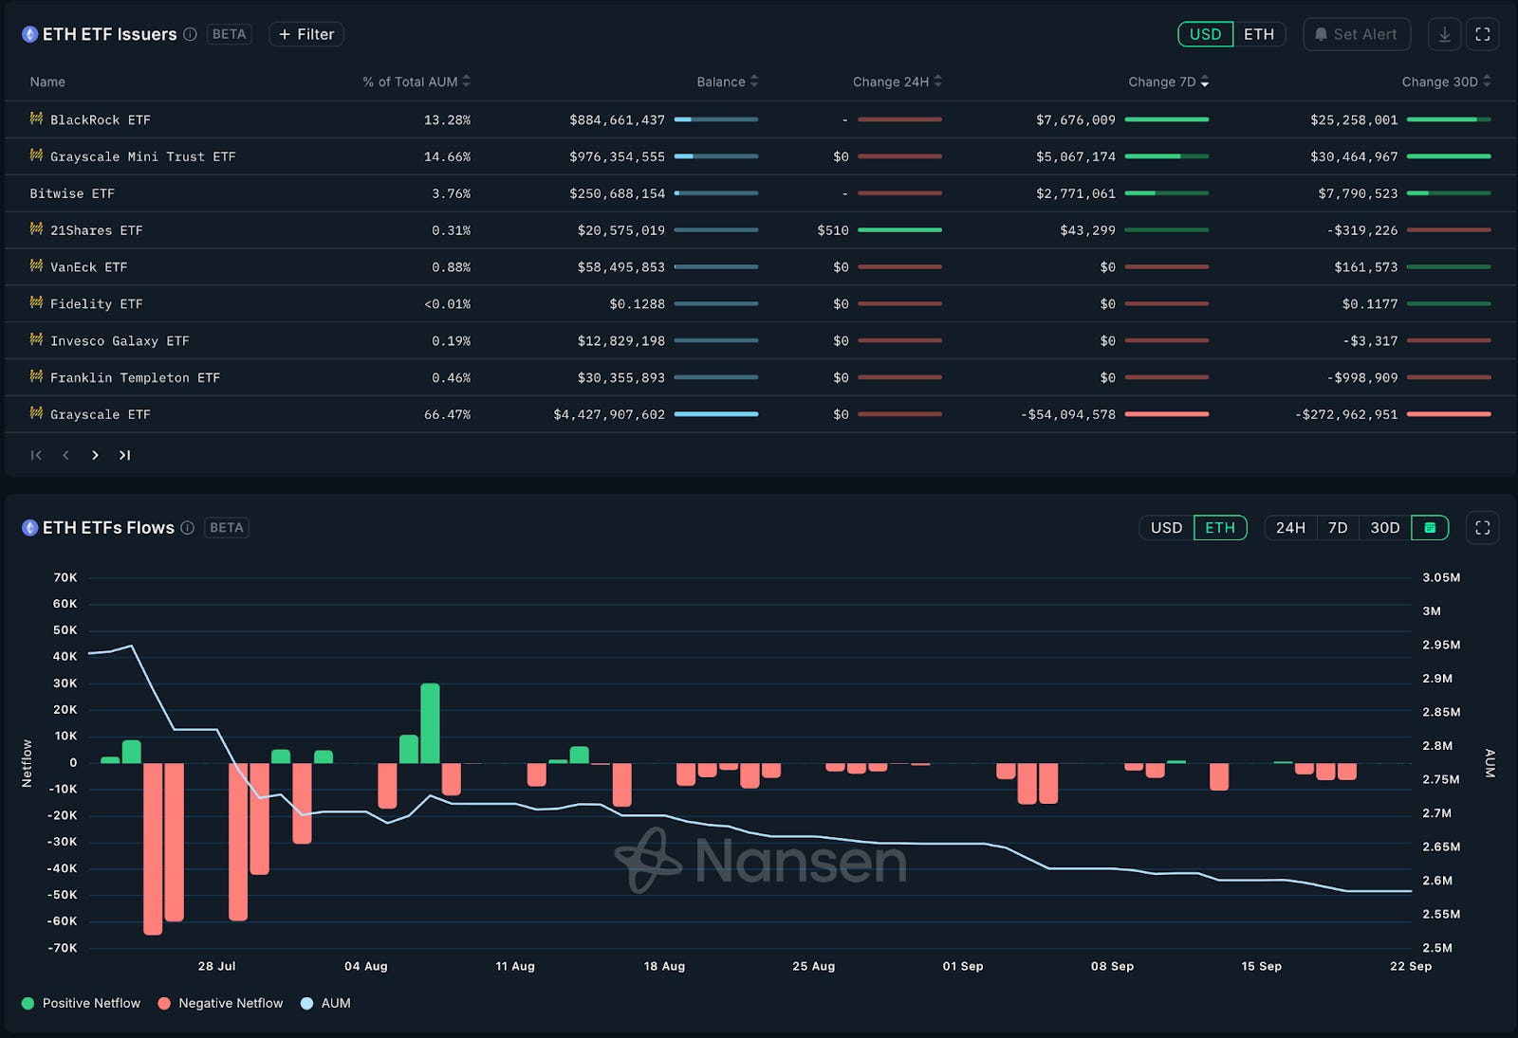Jump to last page of issuers table
Screen dimensions: 1518x1038
(x=124, y=455)
